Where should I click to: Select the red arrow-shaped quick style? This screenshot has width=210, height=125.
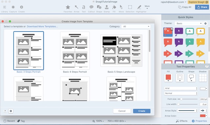168,54
